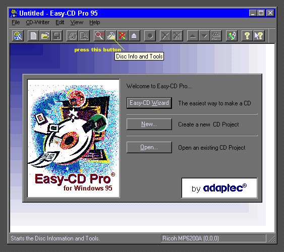Maximize the Easy-CD Pro 95 window

coord(261,13)
